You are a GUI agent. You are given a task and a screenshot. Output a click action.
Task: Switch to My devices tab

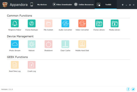tap(42, 5)
